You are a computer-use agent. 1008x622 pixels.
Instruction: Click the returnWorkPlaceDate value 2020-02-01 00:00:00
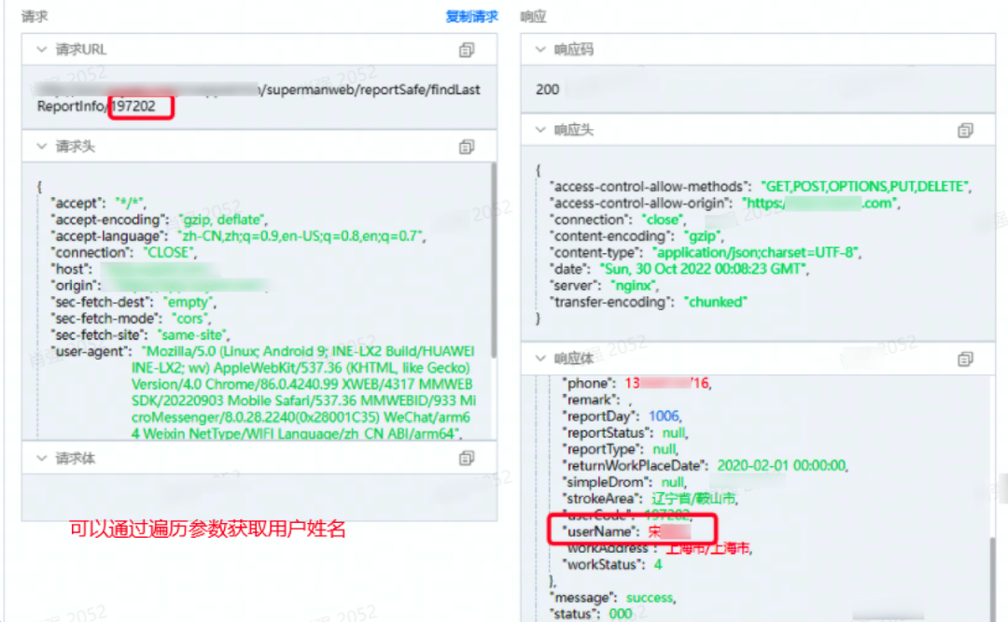(781, 466)
